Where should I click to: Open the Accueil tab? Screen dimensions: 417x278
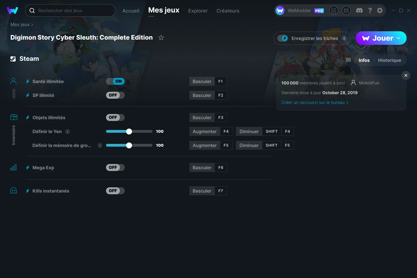coord(131,11)
